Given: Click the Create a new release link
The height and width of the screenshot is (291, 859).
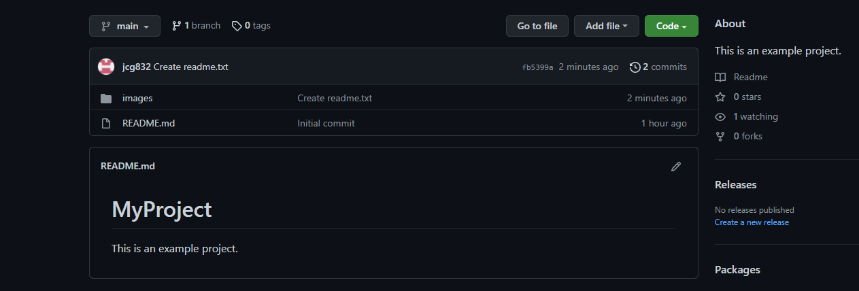Looking at the screenshot, I should [x=752, y=222].
